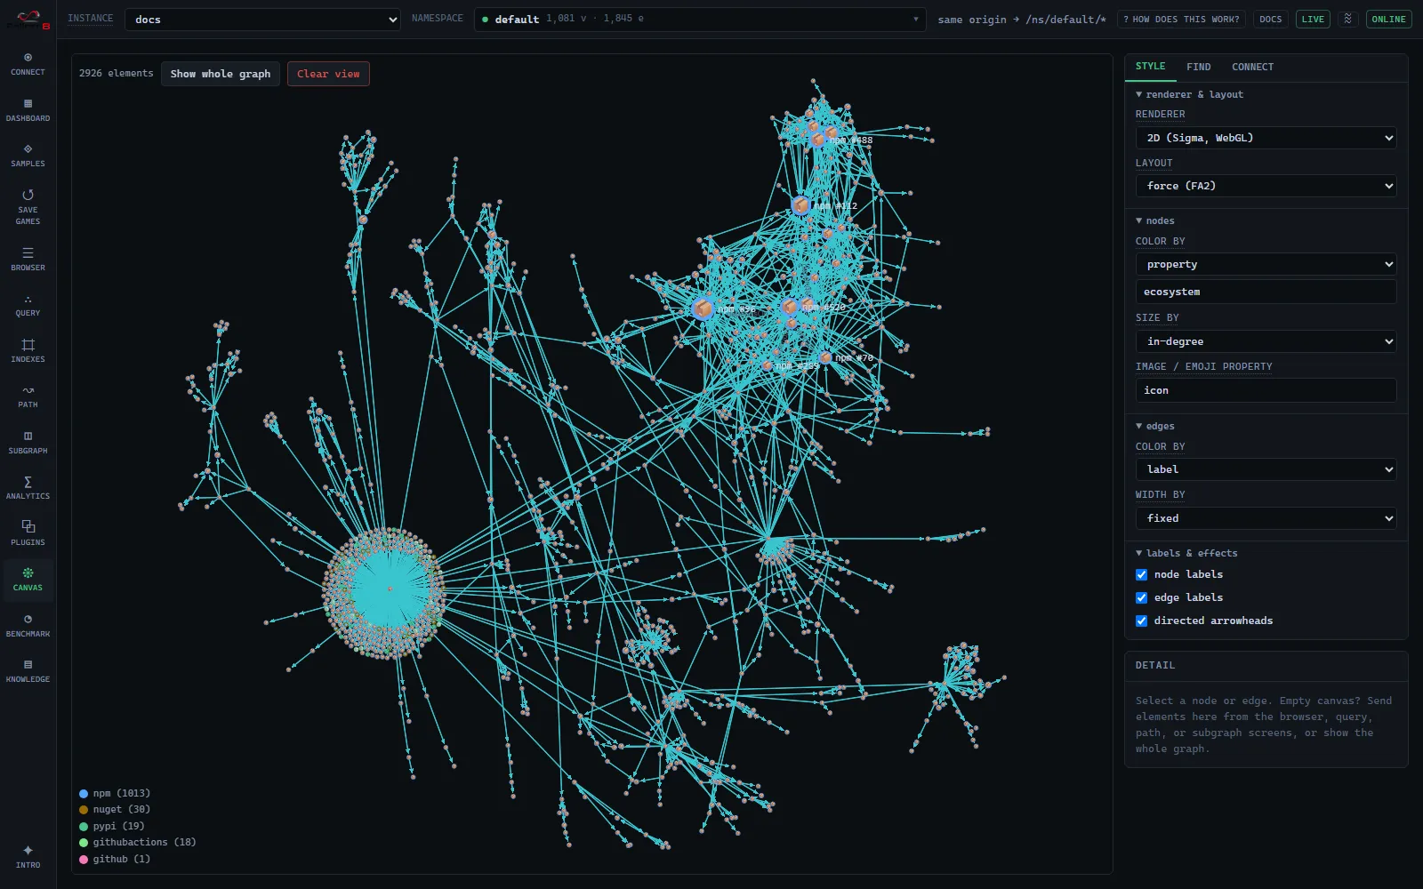
Task: Open the nodes Color By property dropdown
Action: [x=1266, y=264]
